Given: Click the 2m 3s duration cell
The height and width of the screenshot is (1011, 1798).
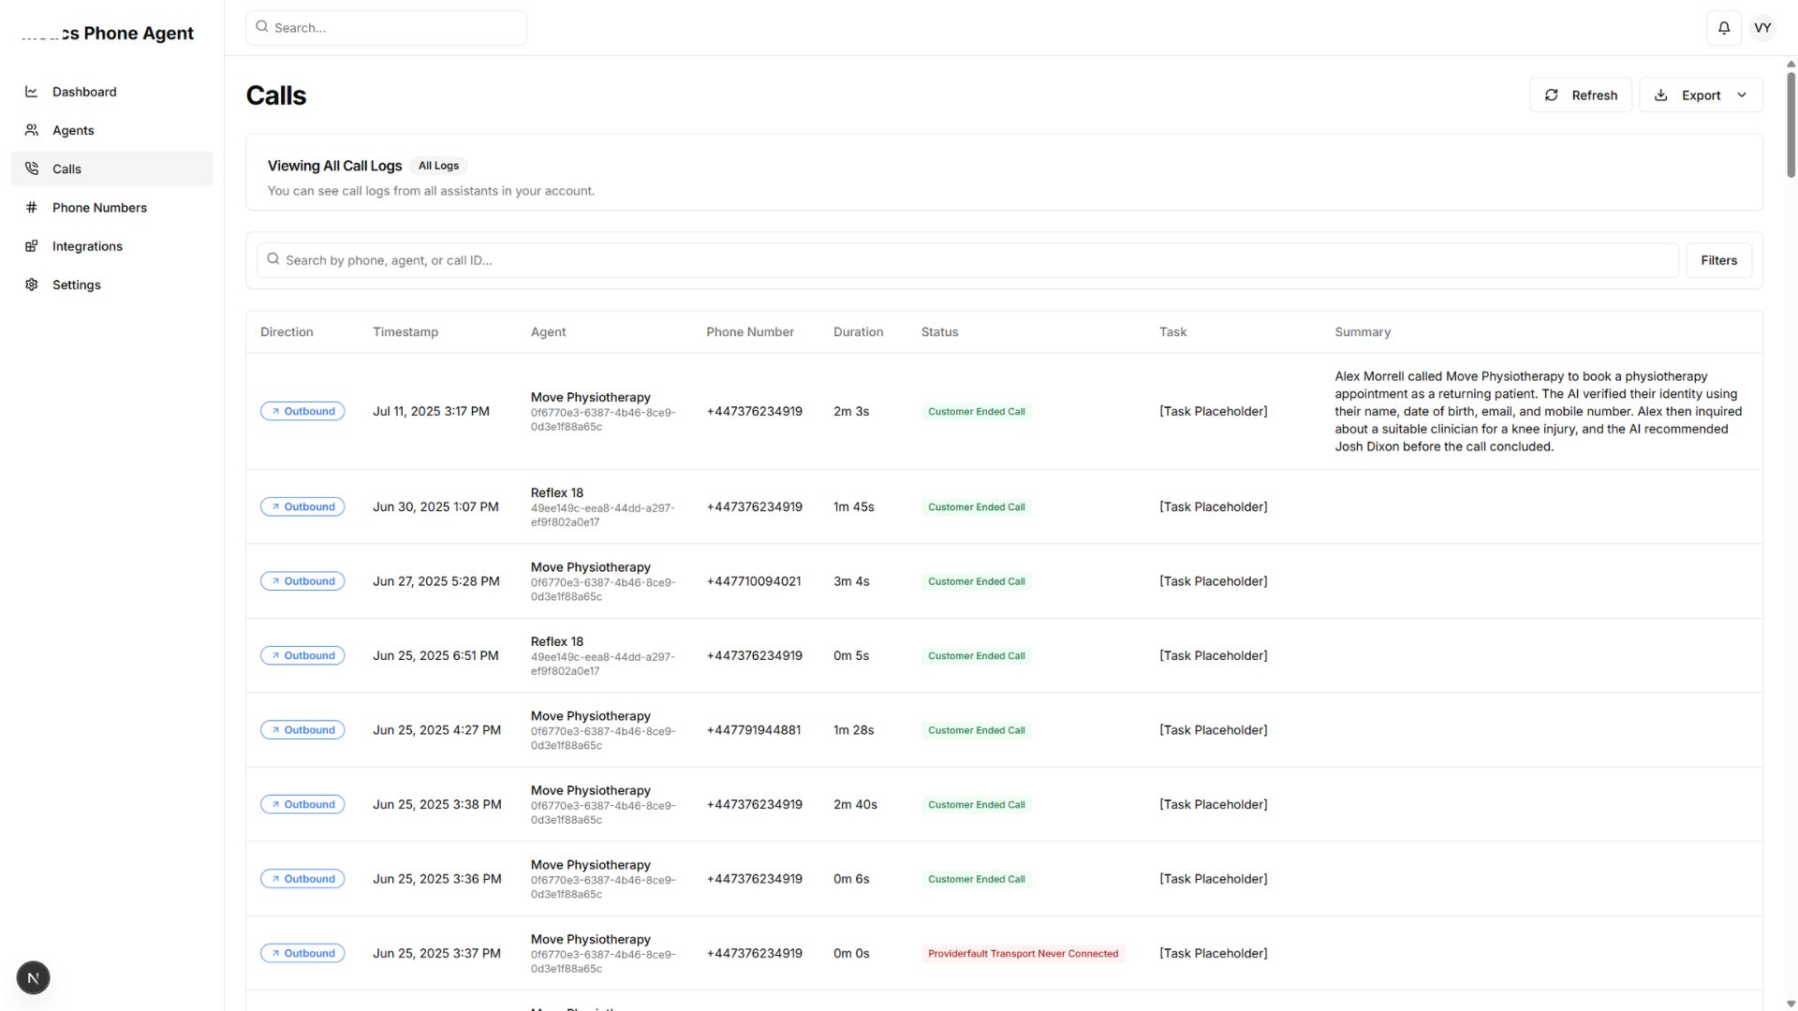Looking at the screenshot, I should 851,412.
